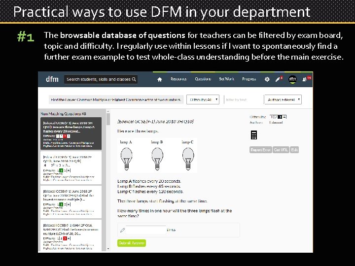This screenshot has width=355, height=266.
Task: Click the lamp C bulb image
Action: [x=188, y=159]
